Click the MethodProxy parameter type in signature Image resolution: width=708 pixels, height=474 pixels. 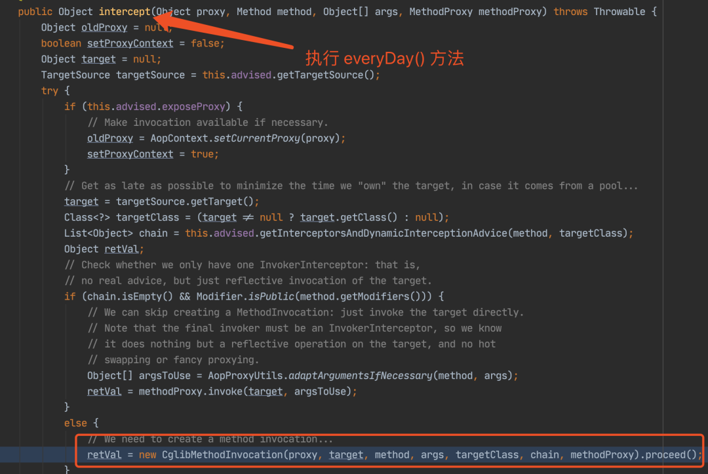click(441, 12)
